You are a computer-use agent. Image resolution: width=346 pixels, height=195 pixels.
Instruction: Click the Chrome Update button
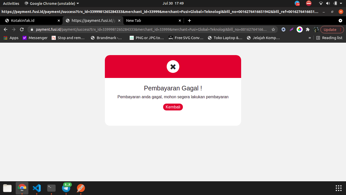click(332, 29)
